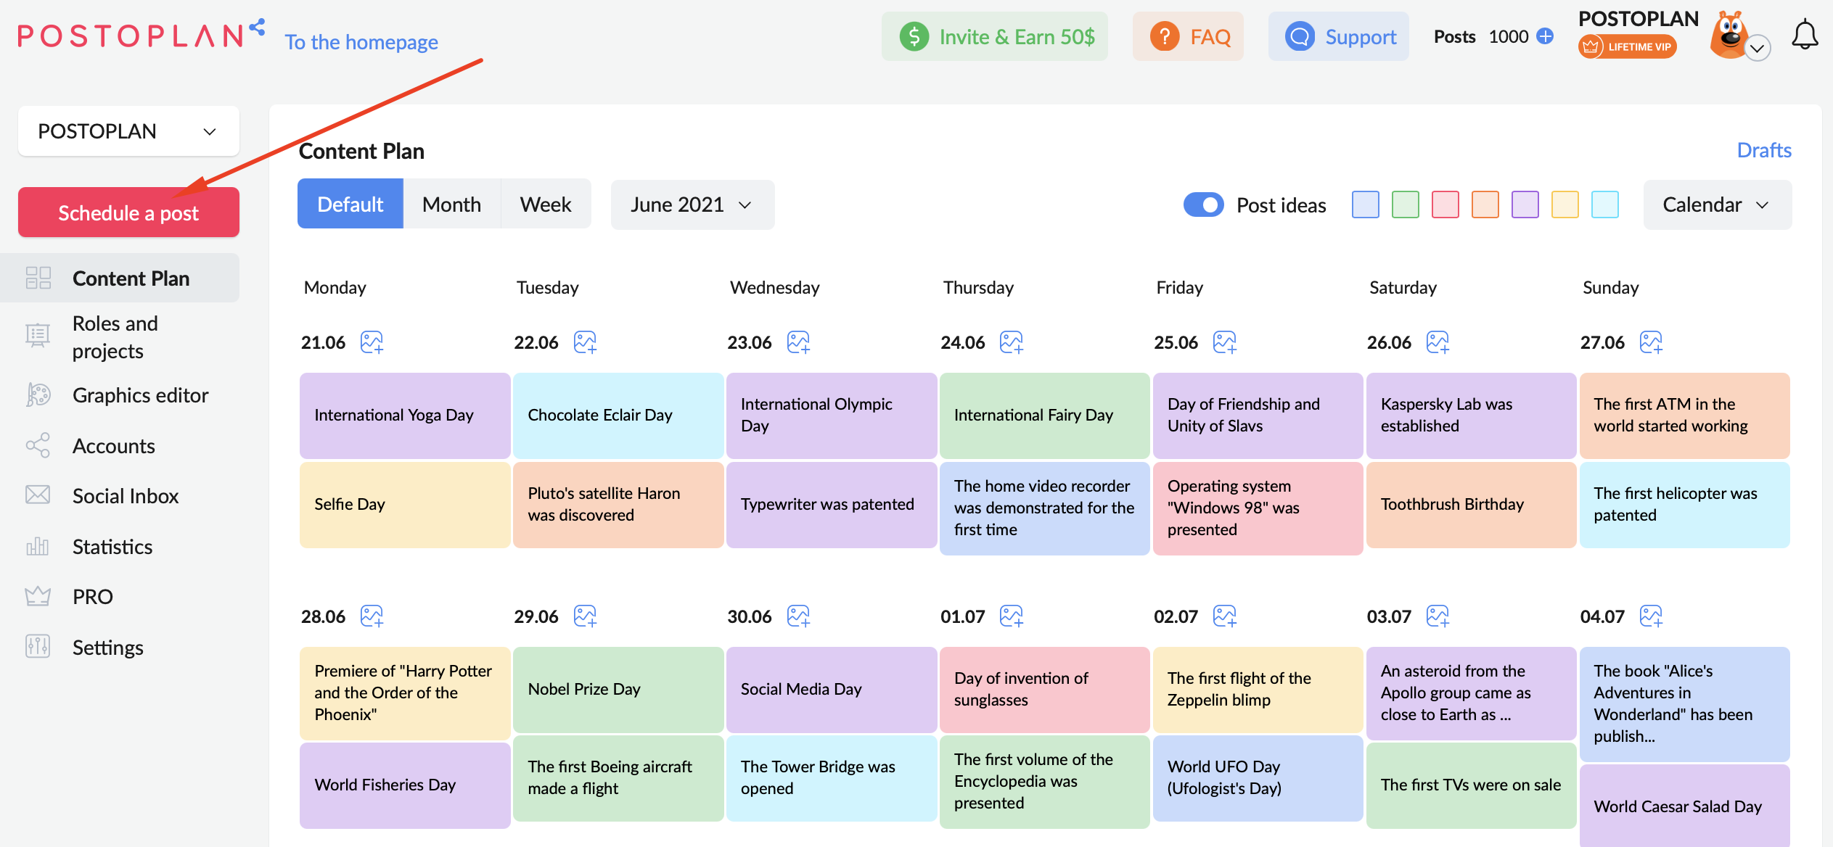Click Invite & Earn 50$ button
Image resolution: width=1833 pixels, height=847 pixels.
point(995,36)
